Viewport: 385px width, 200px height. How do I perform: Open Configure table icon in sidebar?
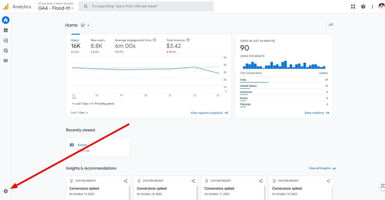pos(6,61)
